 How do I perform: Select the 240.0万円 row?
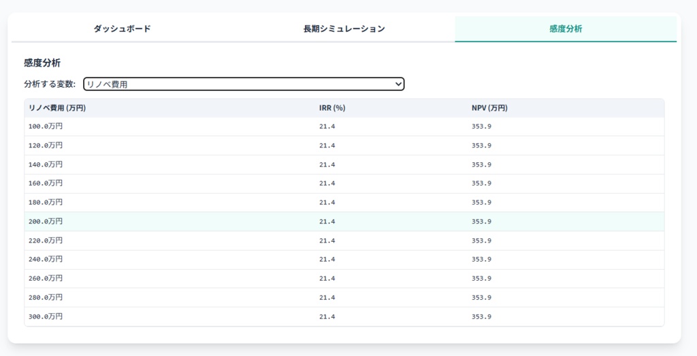[x=46, y=260]
